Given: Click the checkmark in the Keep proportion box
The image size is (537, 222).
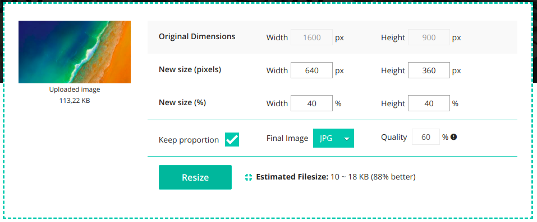Looking at the screenshot, I should pyautogui.click(x=232, y=140).
